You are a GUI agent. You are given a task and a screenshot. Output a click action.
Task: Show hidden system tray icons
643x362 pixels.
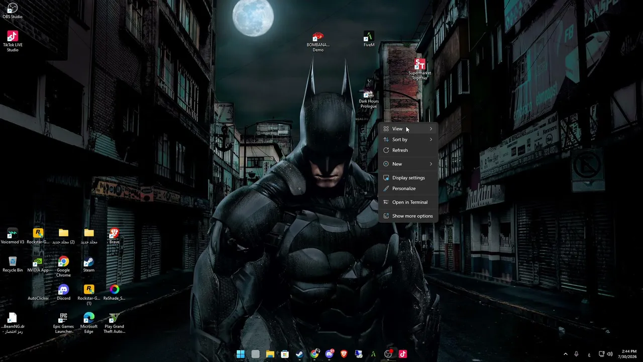click(x=565, y=354)
